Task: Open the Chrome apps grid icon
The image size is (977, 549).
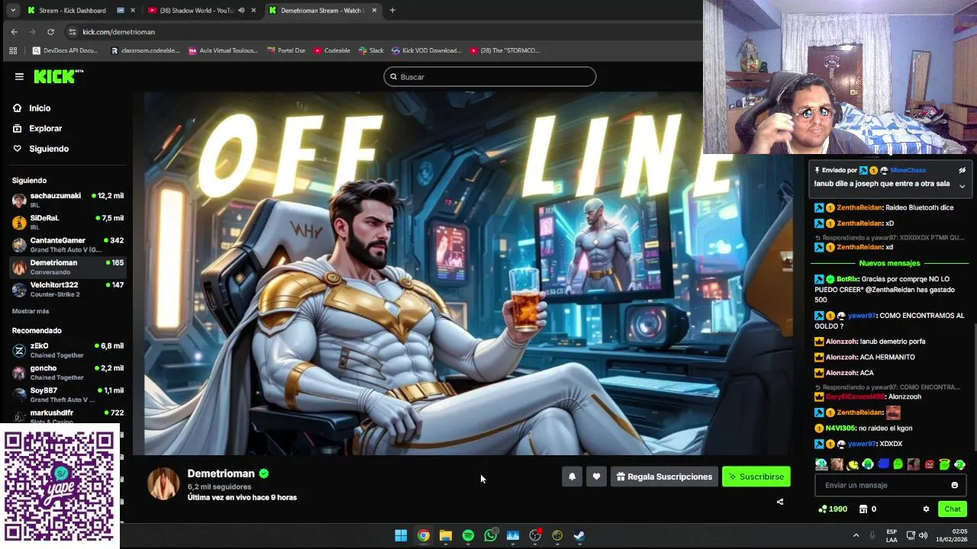Action: [x=13, y=50]
